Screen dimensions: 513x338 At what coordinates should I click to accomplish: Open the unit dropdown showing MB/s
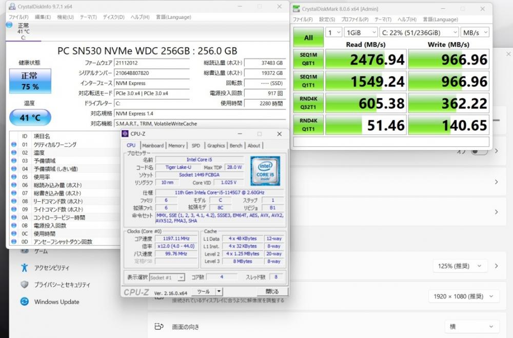click(475, 33)
